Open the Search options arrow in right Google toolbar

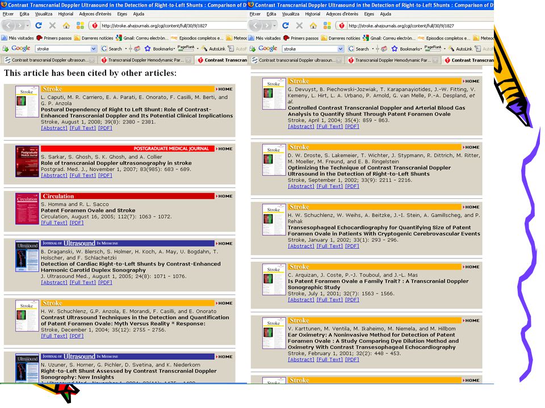pos(372,49)
